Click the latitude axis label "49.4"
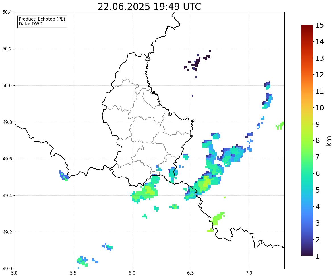335x278 pixels. point(7,196)
